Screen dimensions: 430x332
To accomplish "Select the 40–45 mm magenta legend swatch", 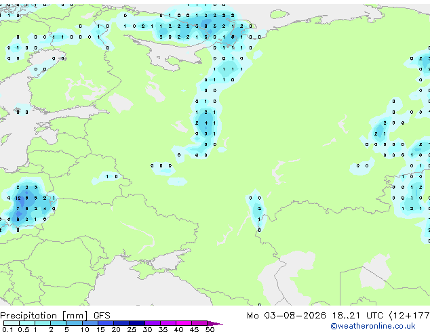I will click(184, 323).
